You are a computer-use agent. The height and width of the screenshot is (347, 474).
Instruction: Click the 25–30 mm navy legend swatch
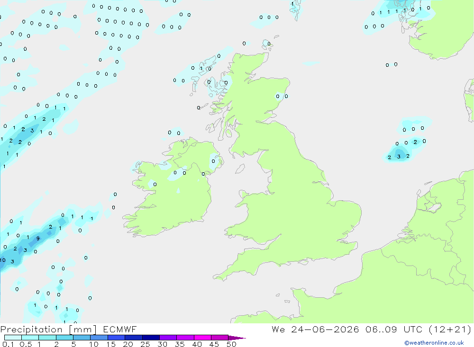pos(151,338)
